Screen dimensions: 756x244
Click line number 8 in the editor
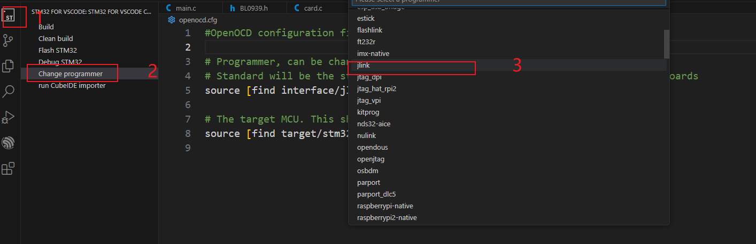click(187, 134)
